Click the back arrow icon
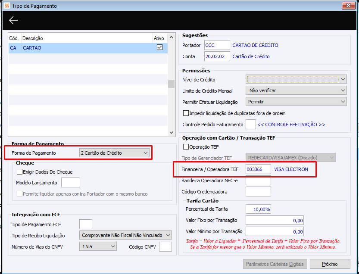This screenshot has width=359, height=274. coord(13,20)
